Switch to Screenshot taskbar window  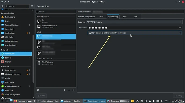tap(118, 101)
